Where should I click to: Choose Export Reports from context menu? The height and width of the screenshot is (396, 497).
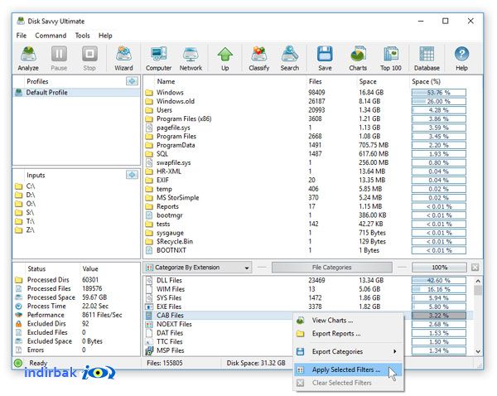(x=349, y=334)
